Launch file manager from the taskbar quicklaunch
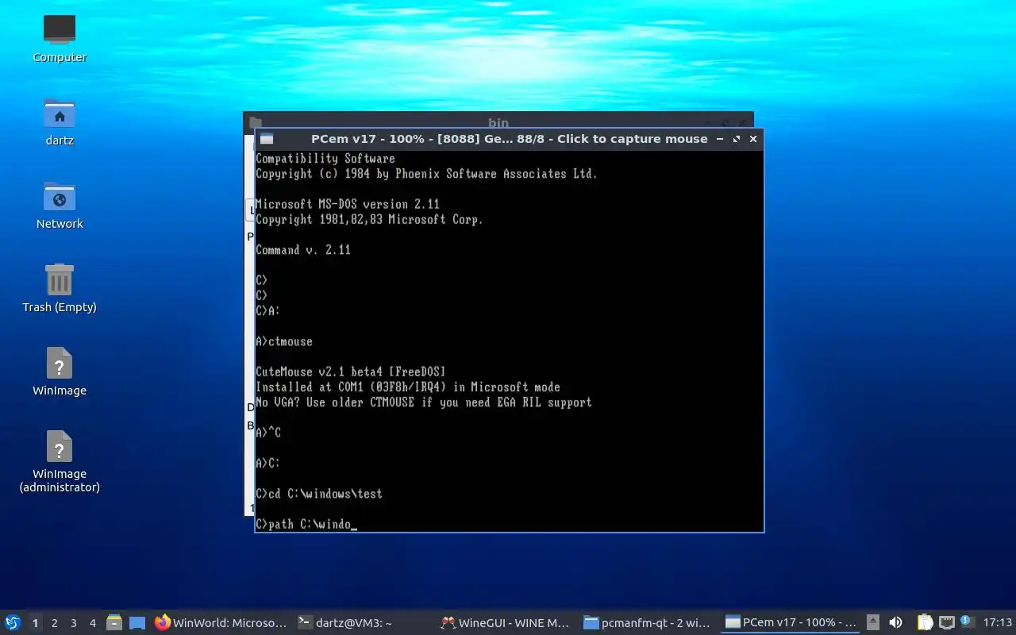This screenshot has width=1016, height=635. click(x=114, y=623)
